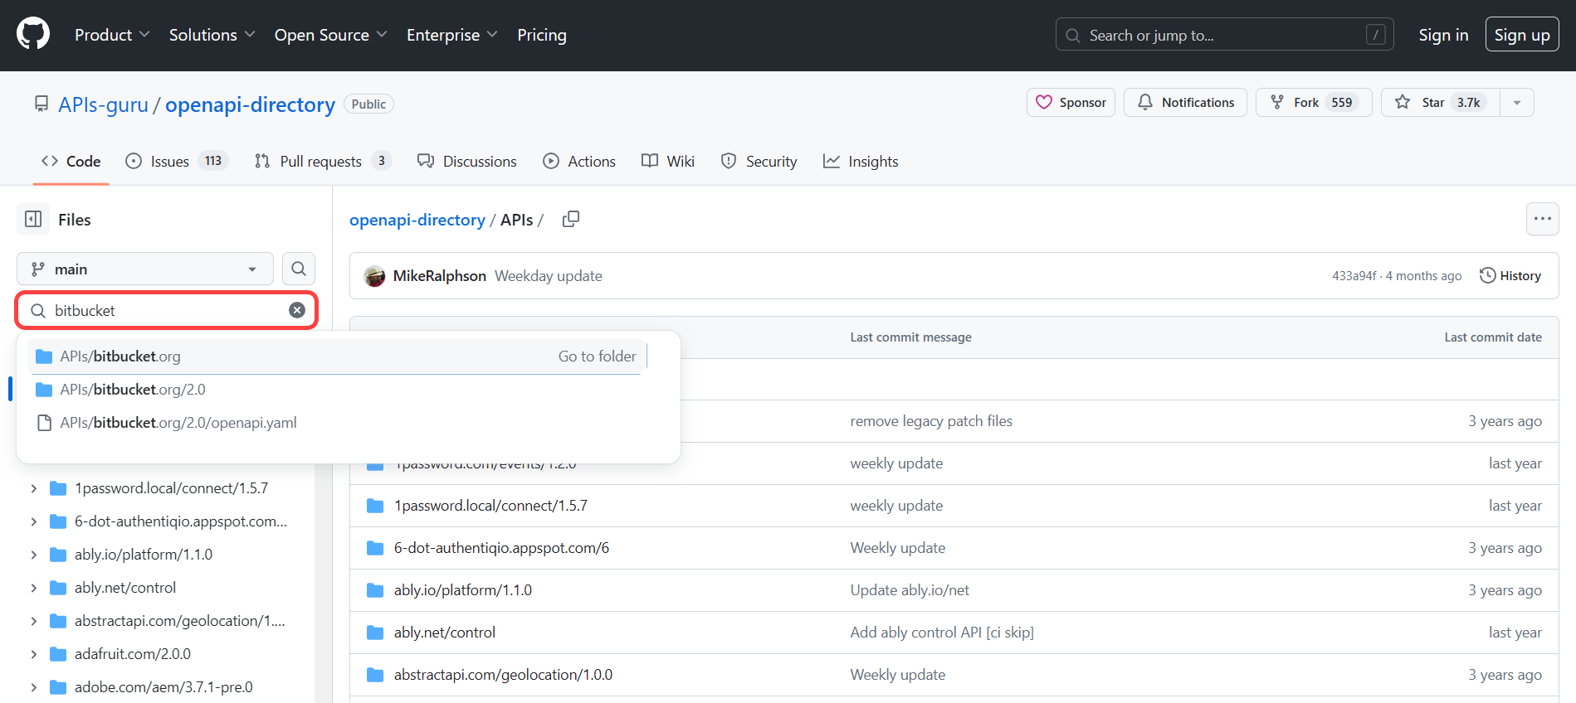
Task: Focus the Search or jump to field
Action: pyautogui.click(x=1224, y=35)
